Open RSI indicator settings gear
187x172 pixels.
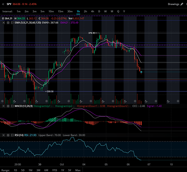pyautogui.click(x=8, y=135)
